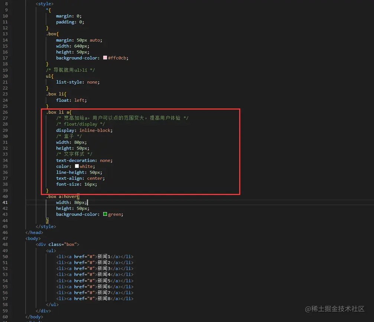Click 'display: inline-block;' declaration
The width and height of the screenshot is (374, 322).
pos(84,130)
